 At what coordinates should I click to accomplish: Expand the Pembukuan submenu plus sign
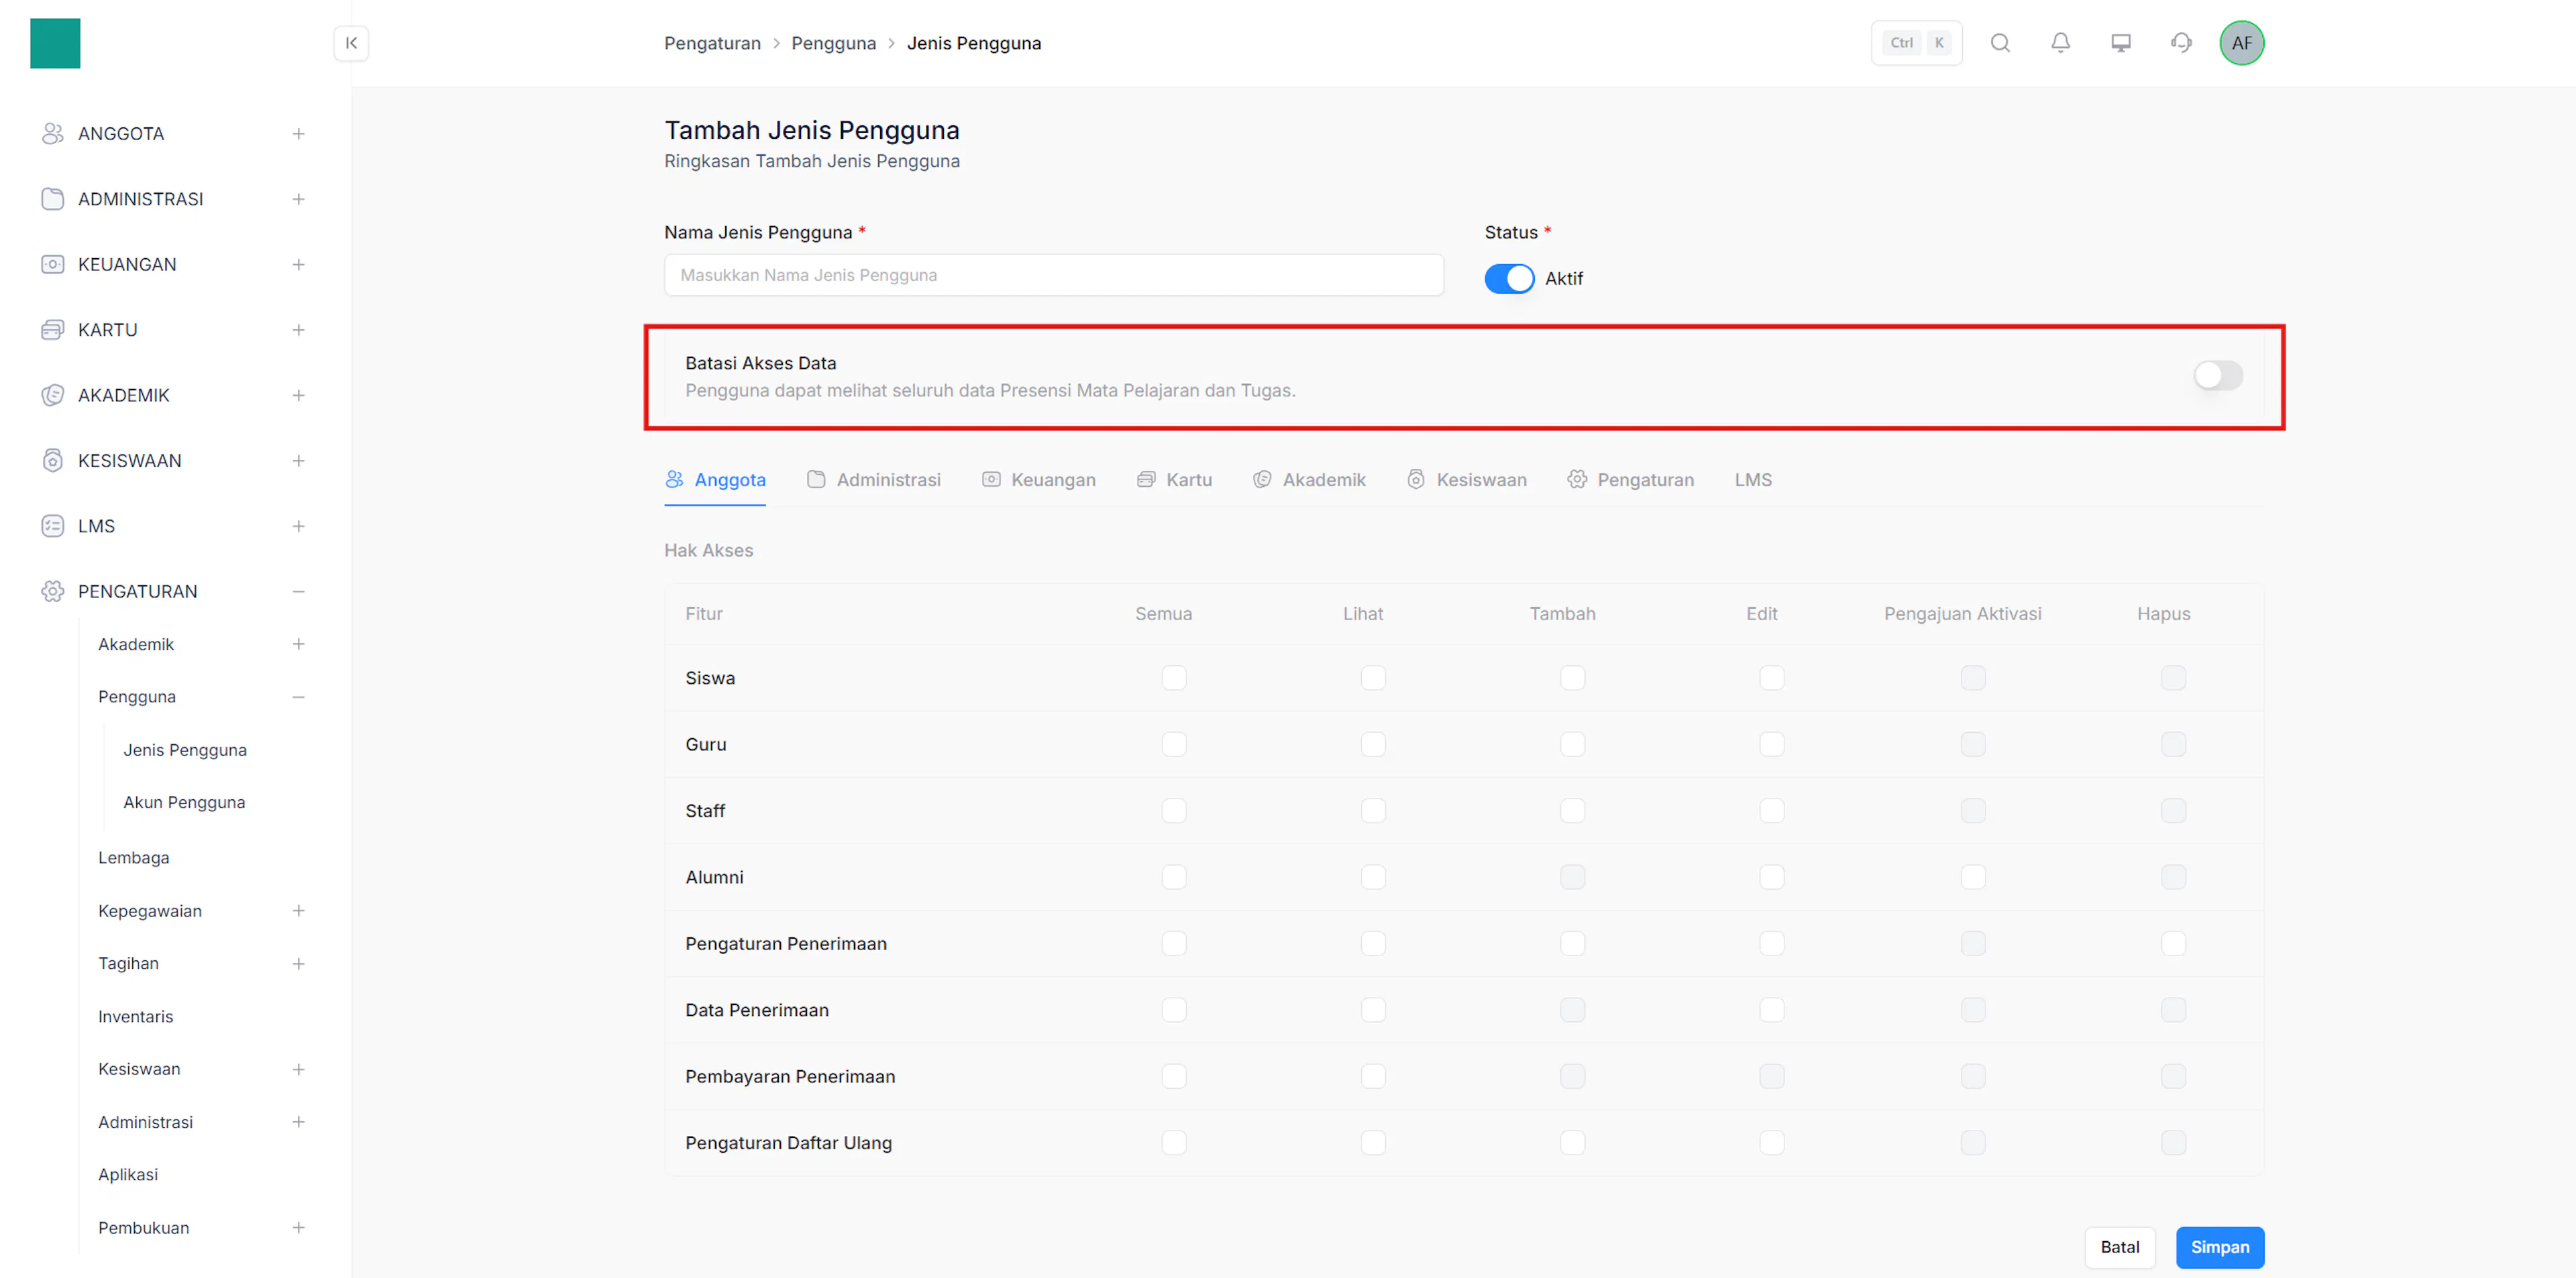298,1228
